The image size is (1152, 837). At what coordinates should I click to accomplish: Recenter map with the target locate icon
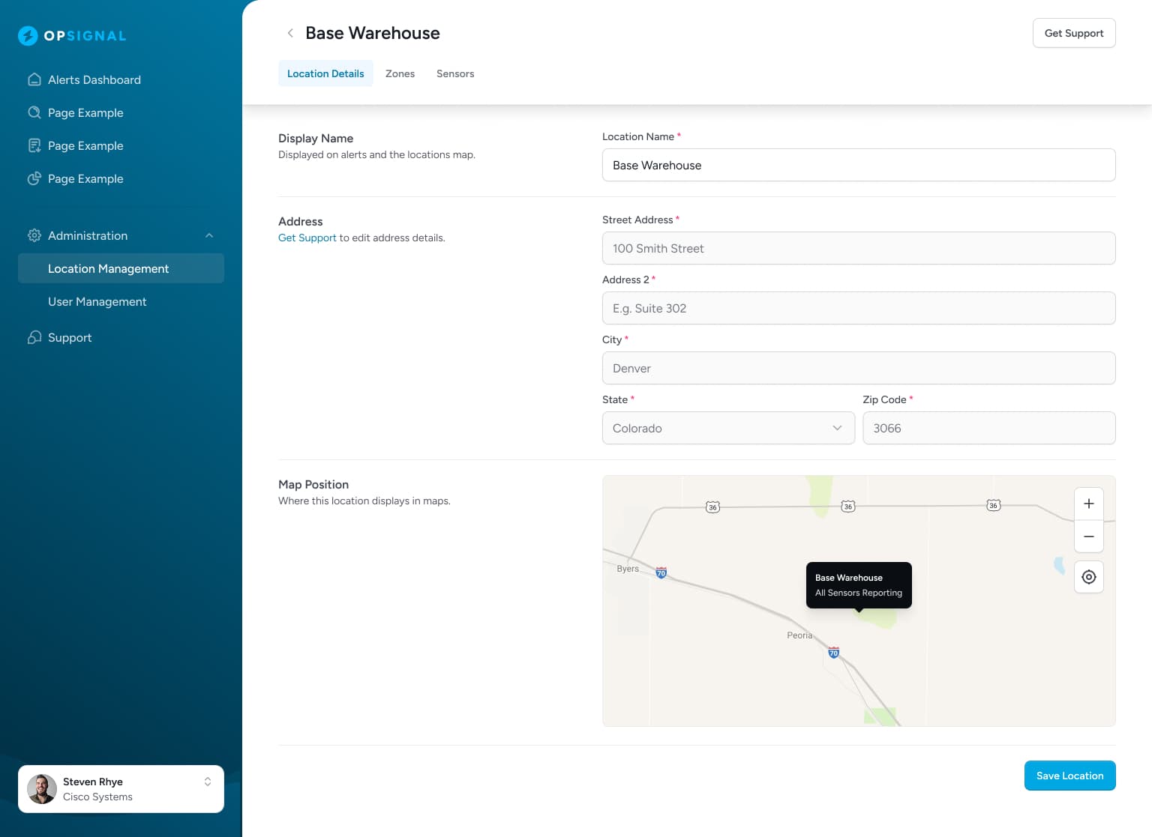(1088, 577)
